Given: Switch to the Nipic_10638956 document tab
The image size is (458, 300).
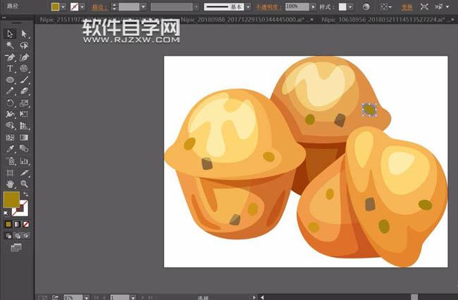Looking at the screenshot, I should click(x=383, y=20).
